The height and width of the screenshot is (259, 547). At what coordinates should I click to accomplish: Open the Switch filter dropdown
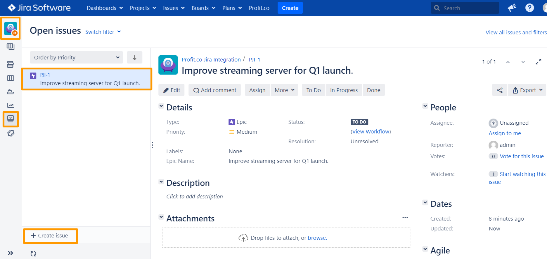pyautogui.click(x=103, y=32)
